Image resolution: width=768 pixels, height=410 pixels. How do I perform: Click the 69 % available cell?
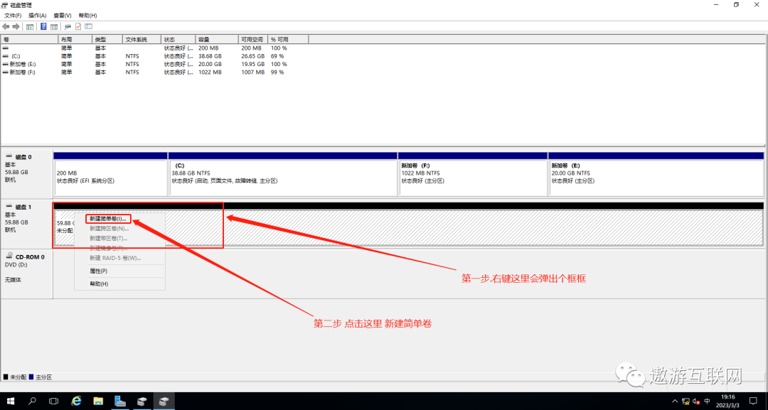[x=277, y=56]
